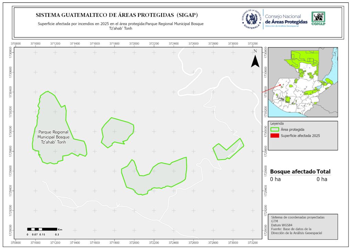This screenshot has width=352, height=249.
Task: Click the red Superficie afectada 2025 swatch
Action: [275, 136]
